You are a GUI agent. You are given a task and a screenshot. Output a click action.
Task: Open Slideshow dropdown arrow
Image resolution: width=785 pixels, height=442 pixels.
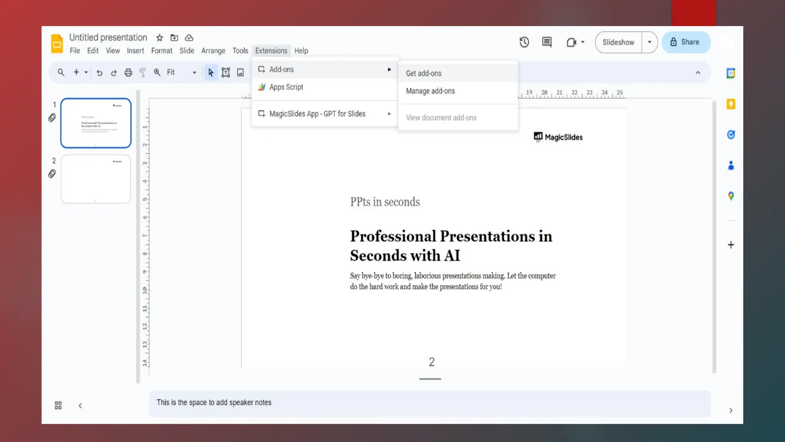pos(649,42)
